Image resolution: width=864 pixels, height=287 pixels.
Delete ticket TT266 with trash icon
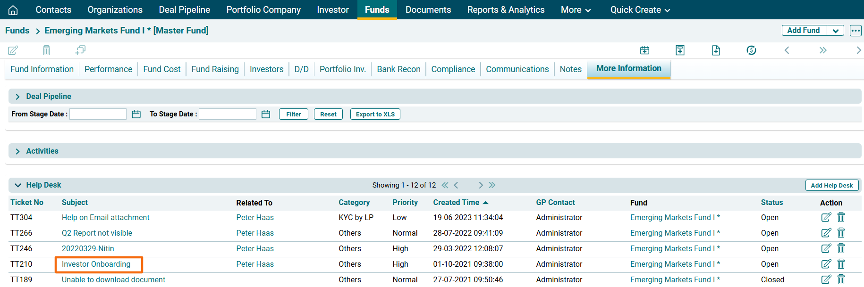click(x=841, y=233)
